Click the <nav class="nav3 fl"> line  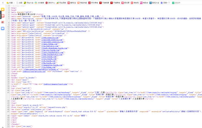tap(21, 88)
